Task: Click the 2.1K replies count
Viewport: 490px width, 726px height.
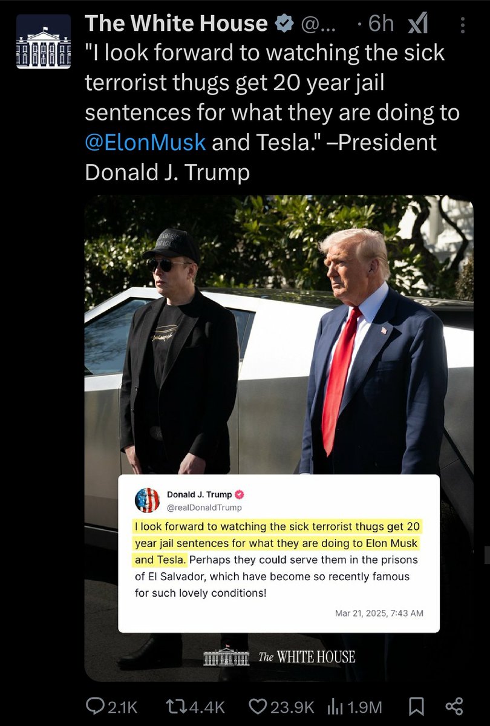Action: pyautogui.click(x=122, y=707)
